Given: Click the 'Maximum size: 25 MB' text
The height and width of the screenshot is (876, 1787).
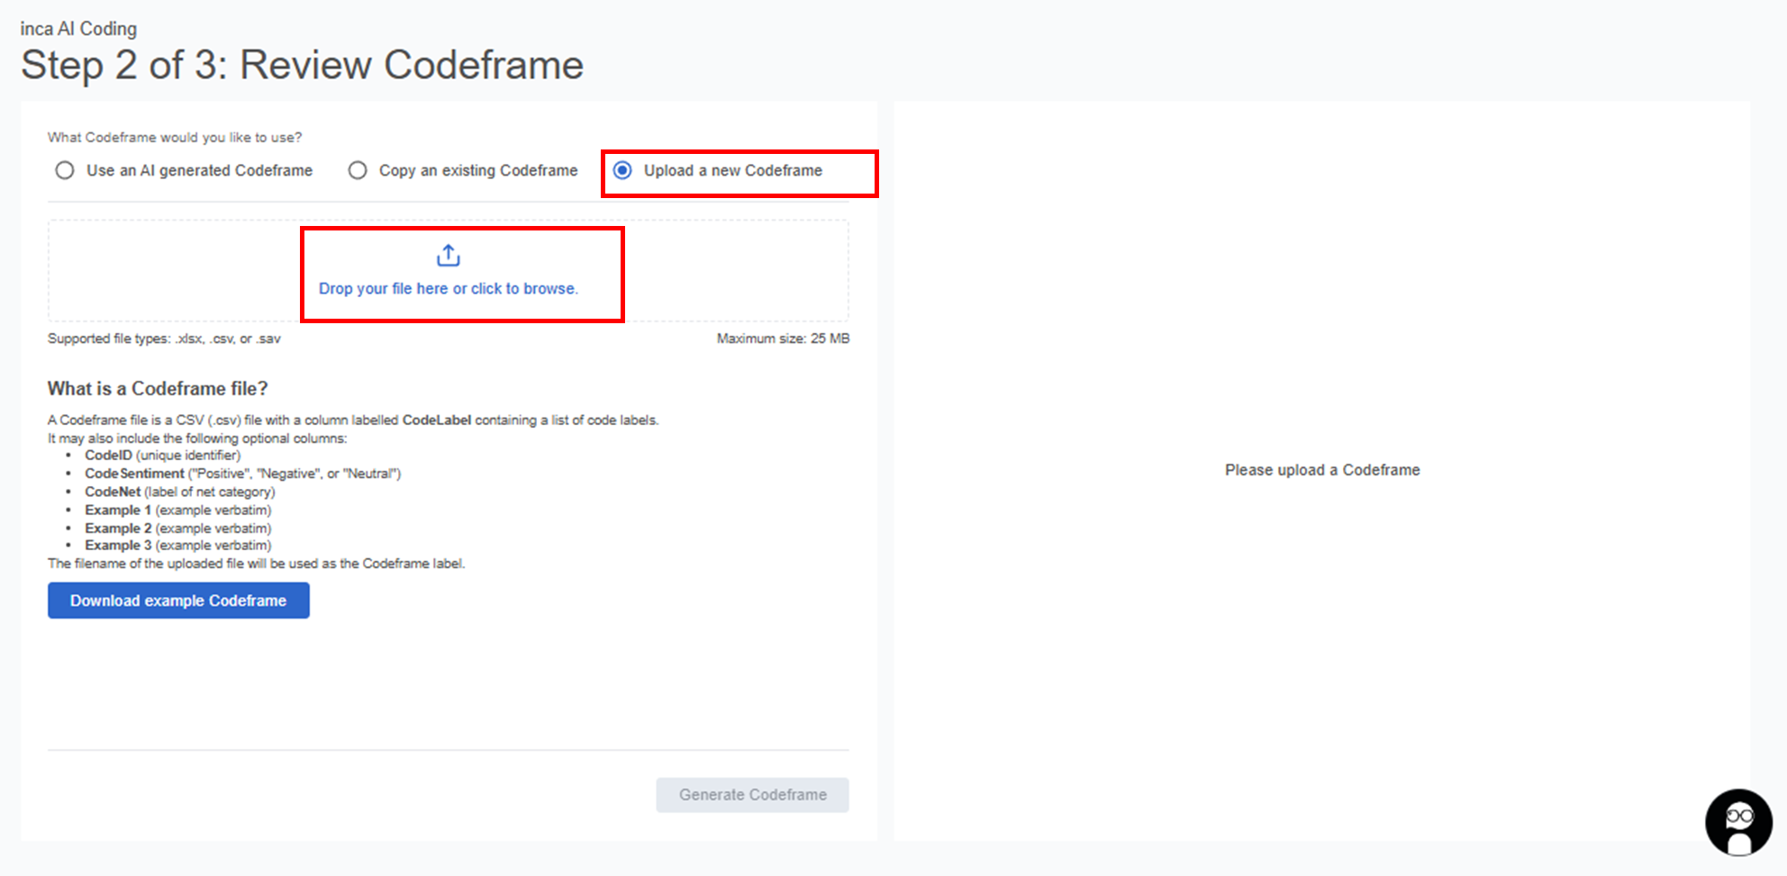Looking at the screenshot, I should [x=783, y=339].
